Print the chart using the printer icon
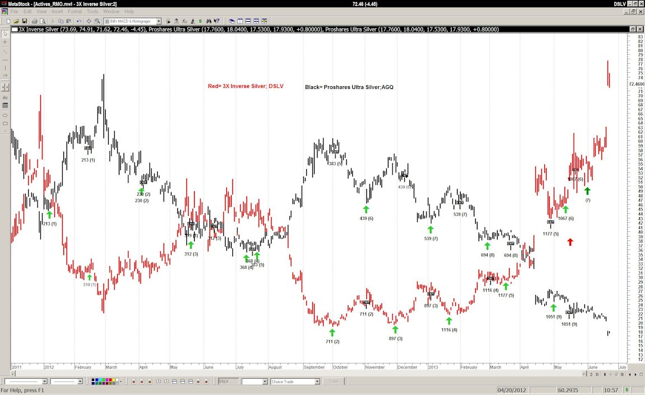 tap(35, 21)
